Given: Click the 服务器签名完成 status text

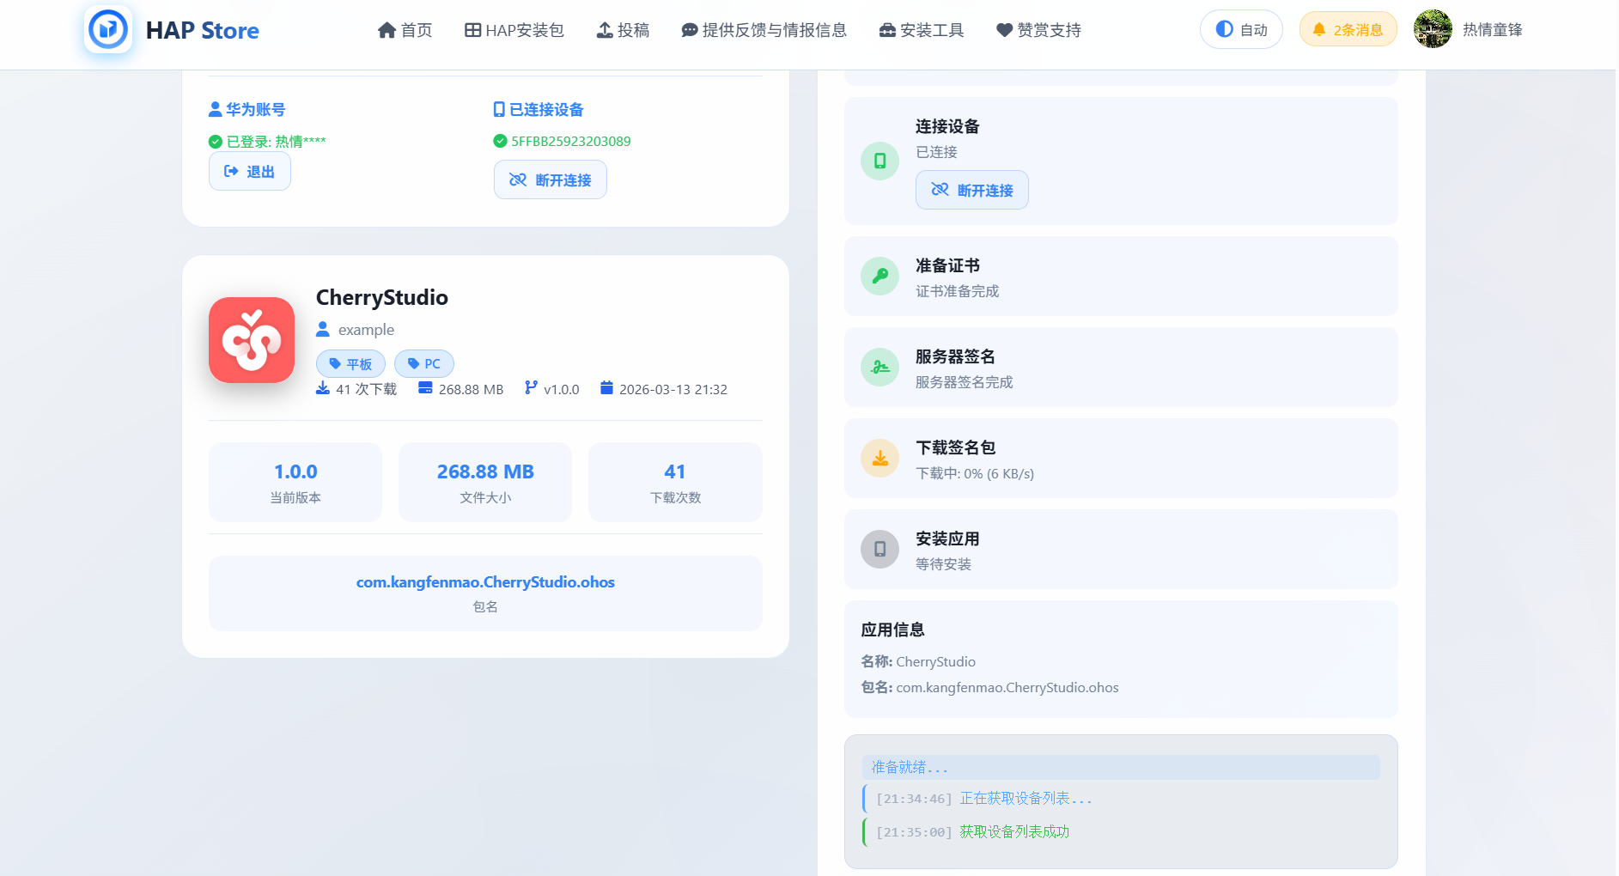Looking at the screenshot, I should click(964, 382).
